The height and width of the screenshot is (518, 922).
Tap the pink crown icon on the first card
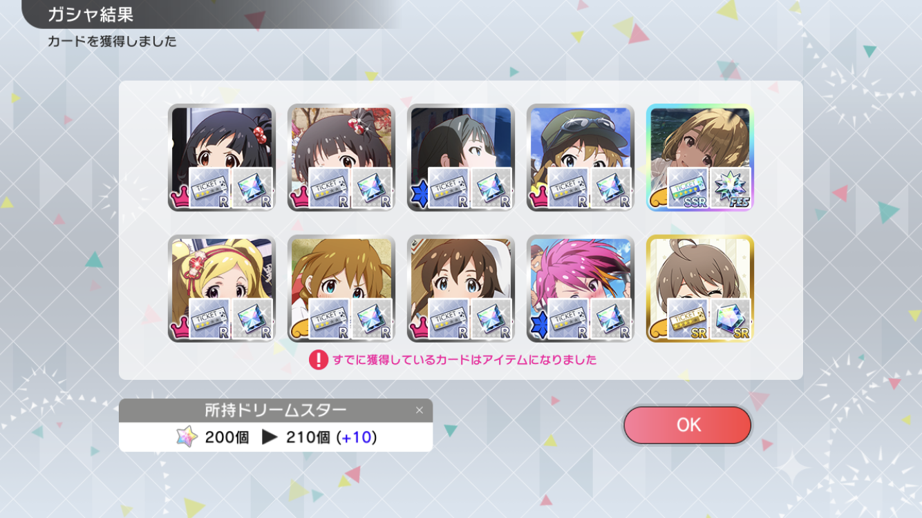(x=179, y=198)
